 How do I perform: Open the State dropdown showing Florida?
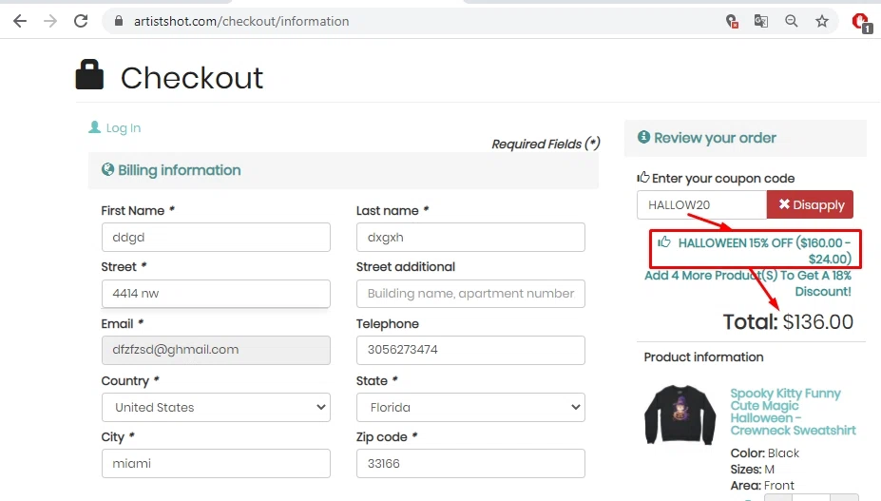[x=470, y=408]
